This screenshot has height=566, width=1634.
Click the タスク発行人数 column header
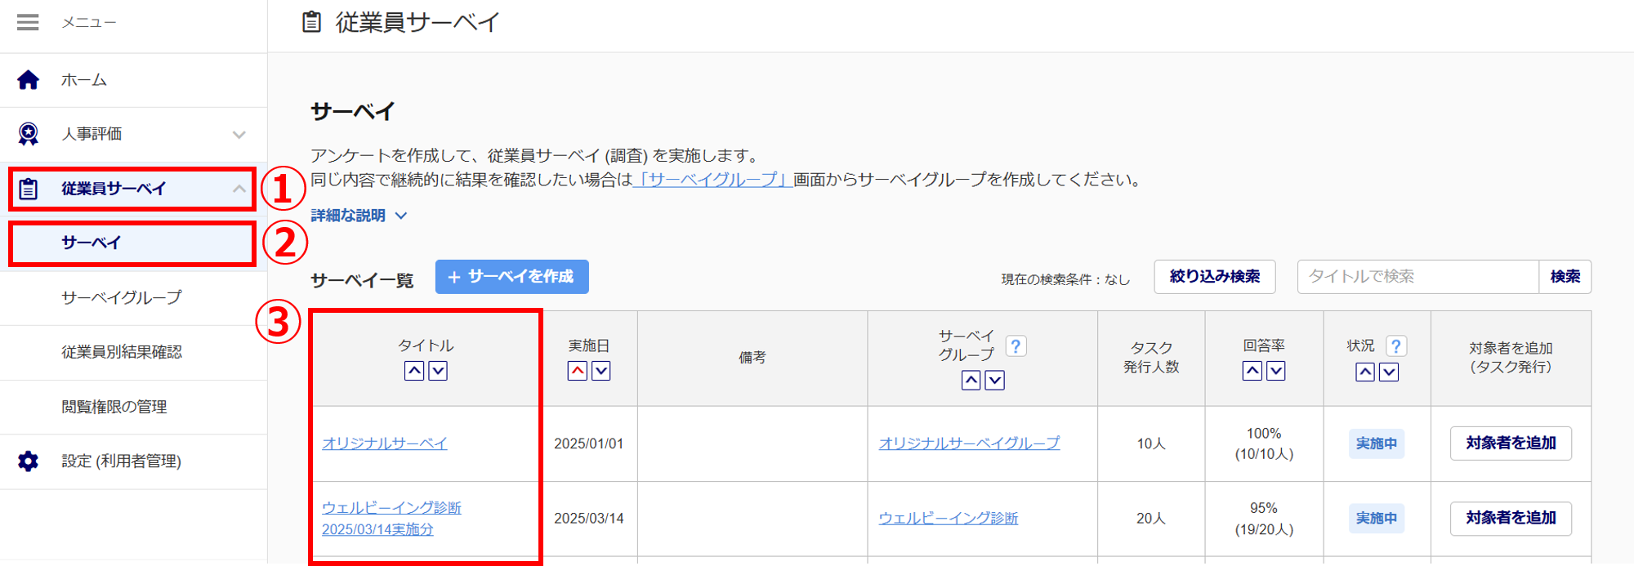[x=1151, y=358]
